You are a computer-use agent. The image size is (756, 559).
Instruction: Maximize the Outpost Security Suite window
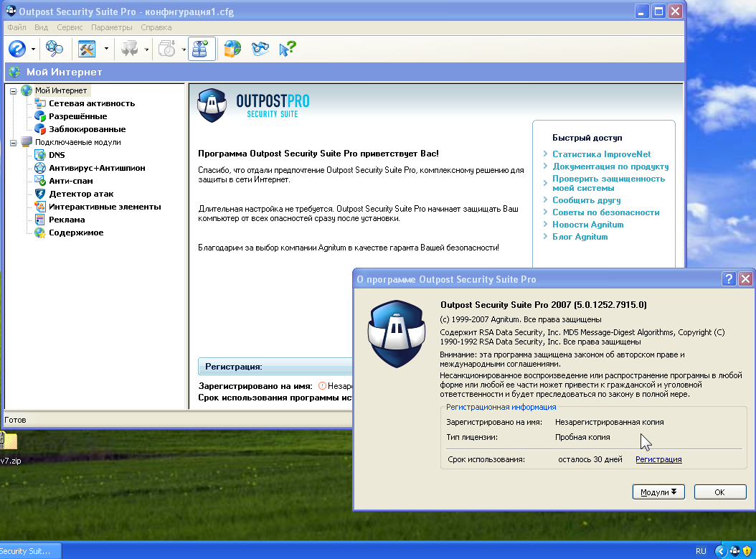[658, 11]
